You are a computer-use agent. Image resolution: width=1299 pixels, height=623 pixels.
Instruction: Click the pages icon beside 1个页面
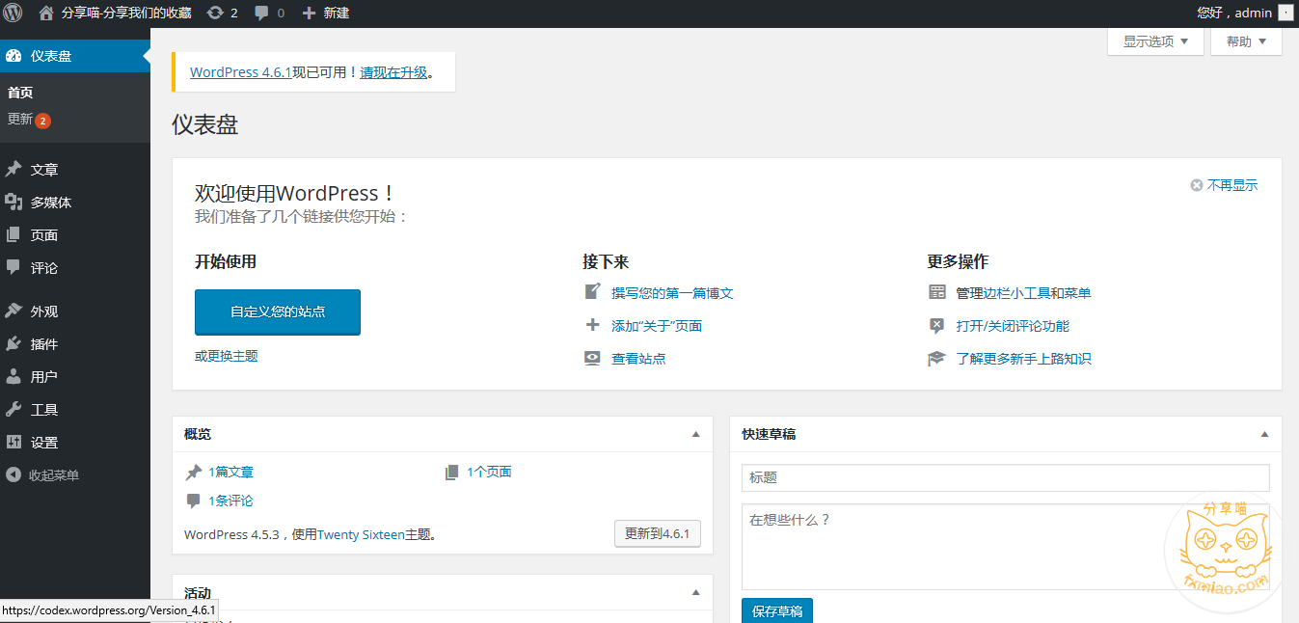point(452,473)
